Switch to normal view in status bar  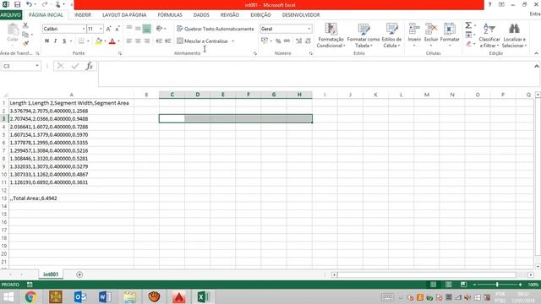(x=434, y=285)
